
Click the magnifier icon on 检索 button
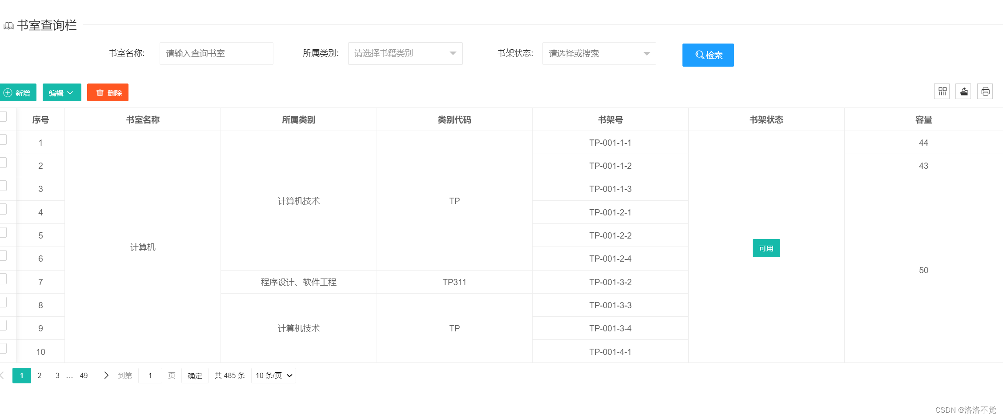(x=699, y=55)
